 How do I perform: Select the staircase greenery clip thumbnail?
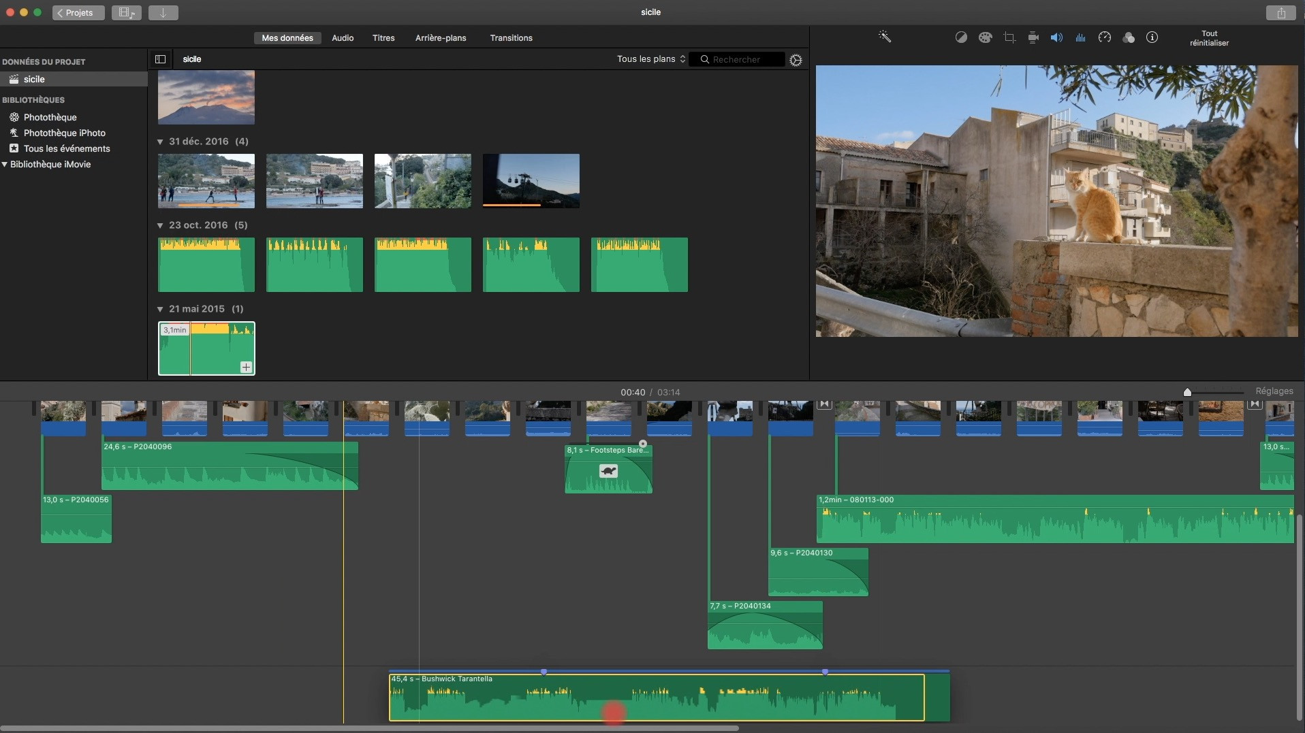coord(423,180)
